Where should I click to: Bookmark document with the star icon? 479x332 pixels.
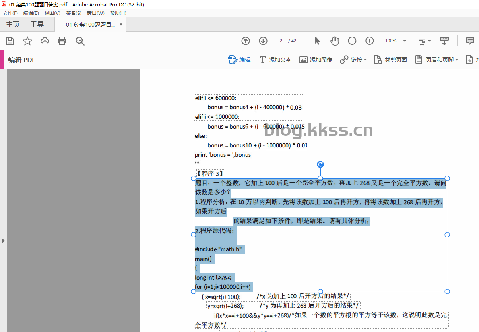[27, 41]
